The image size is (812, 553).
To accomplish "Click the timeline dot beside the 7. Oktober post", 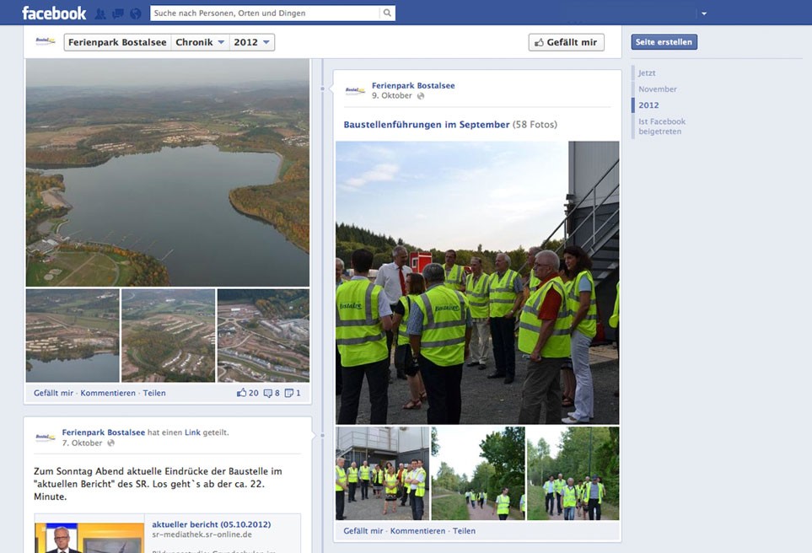I will pyautogui.click(x=322, y=436).
